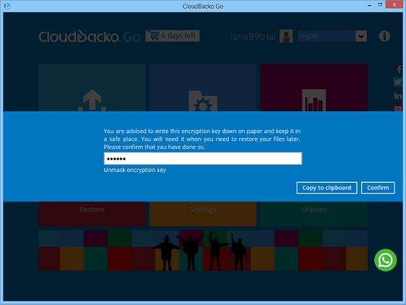The width and height of the screenshot is (406, 305).
Task: Close the CloudBacko Go window
Action: tap(394, 4)
